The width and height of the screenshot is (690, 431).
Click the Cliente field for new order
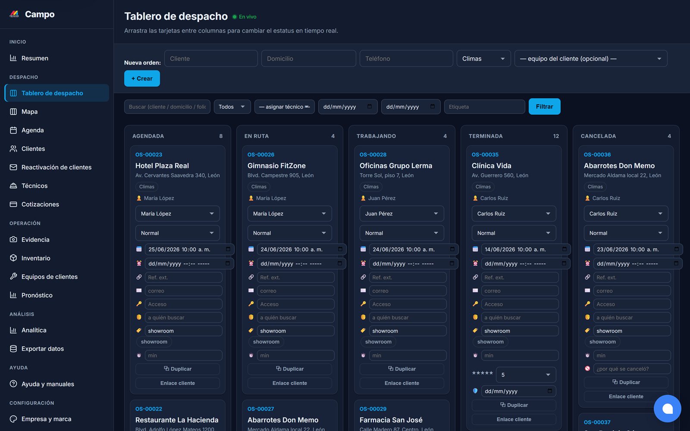211,59
